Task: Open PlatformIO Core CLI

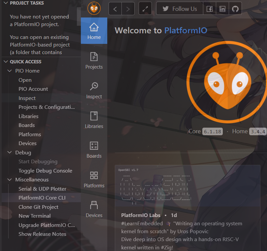Action: tap(42, 198)
